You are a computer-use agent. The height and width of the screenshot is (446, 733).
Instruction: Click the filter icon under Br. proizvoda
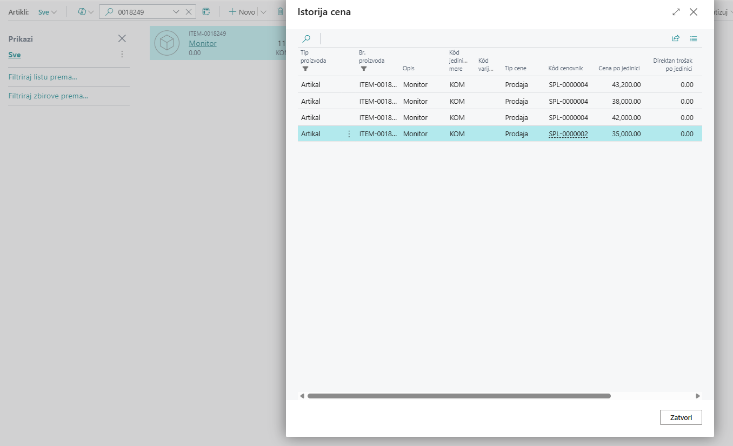(x=364, y=69)
